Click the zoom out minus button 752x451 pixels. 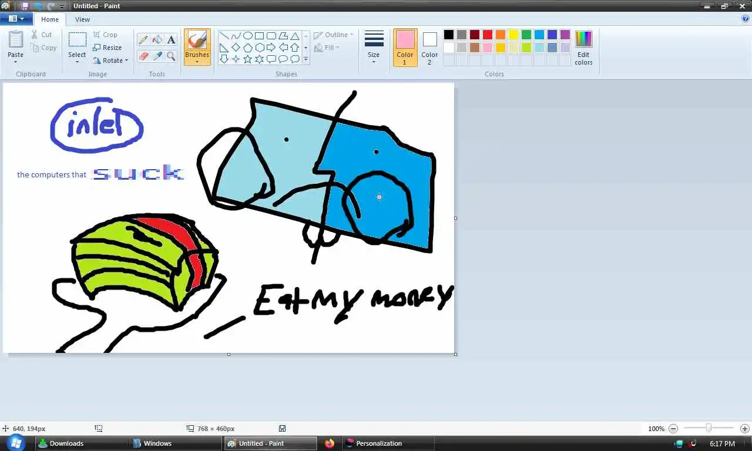click(x=673, y=429)
